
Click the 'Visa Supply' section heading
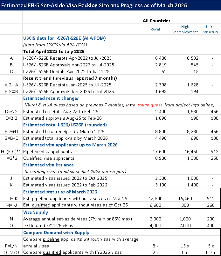36,212
